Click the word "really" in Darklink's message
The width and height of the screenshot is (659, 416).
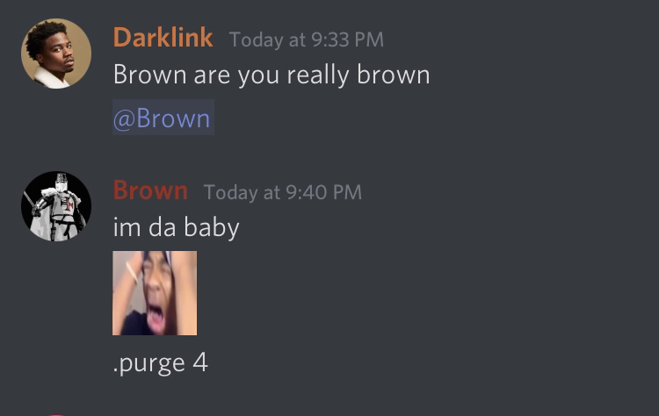coord(318,75)
